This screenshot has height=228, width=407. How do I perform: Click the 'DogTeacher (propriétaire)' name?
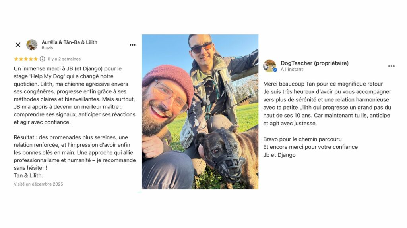pos(314,63)
